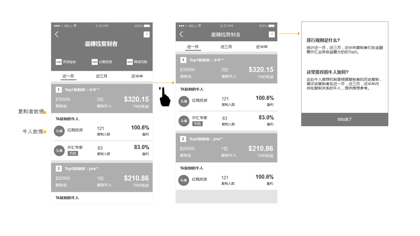The width and height of the screenshot is (420, 236).
Task: Tap $210.86 earnings on middle phone
Action: (261, 149)
